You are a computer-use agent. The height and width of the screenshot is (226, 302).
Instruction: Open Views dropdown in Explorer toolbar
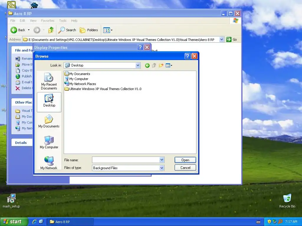coord(108,30)
